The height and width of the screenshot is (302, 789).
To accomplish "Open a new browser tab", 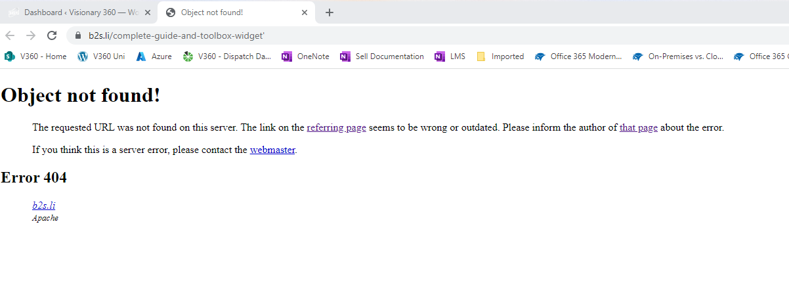I will tap(330, 12).
